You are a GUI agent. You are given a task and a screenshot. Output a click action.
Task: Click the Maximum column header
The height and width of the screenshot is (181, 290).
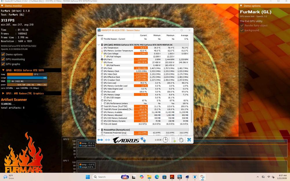(x=168, y=35)
